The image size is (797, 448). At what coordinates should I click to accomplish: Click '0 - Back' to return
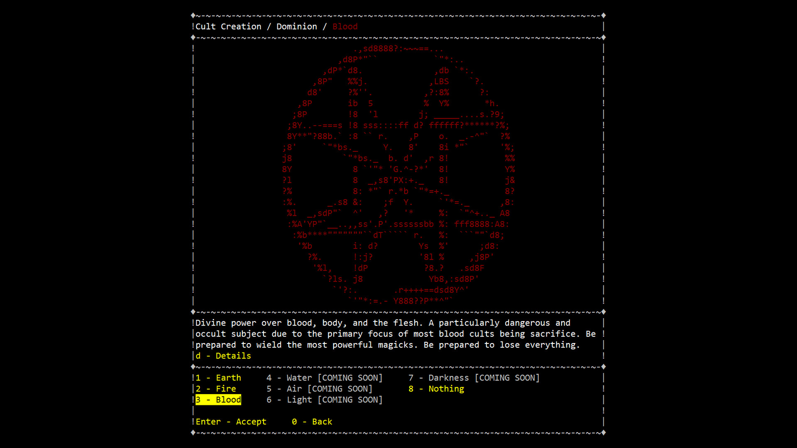[312, 422]
